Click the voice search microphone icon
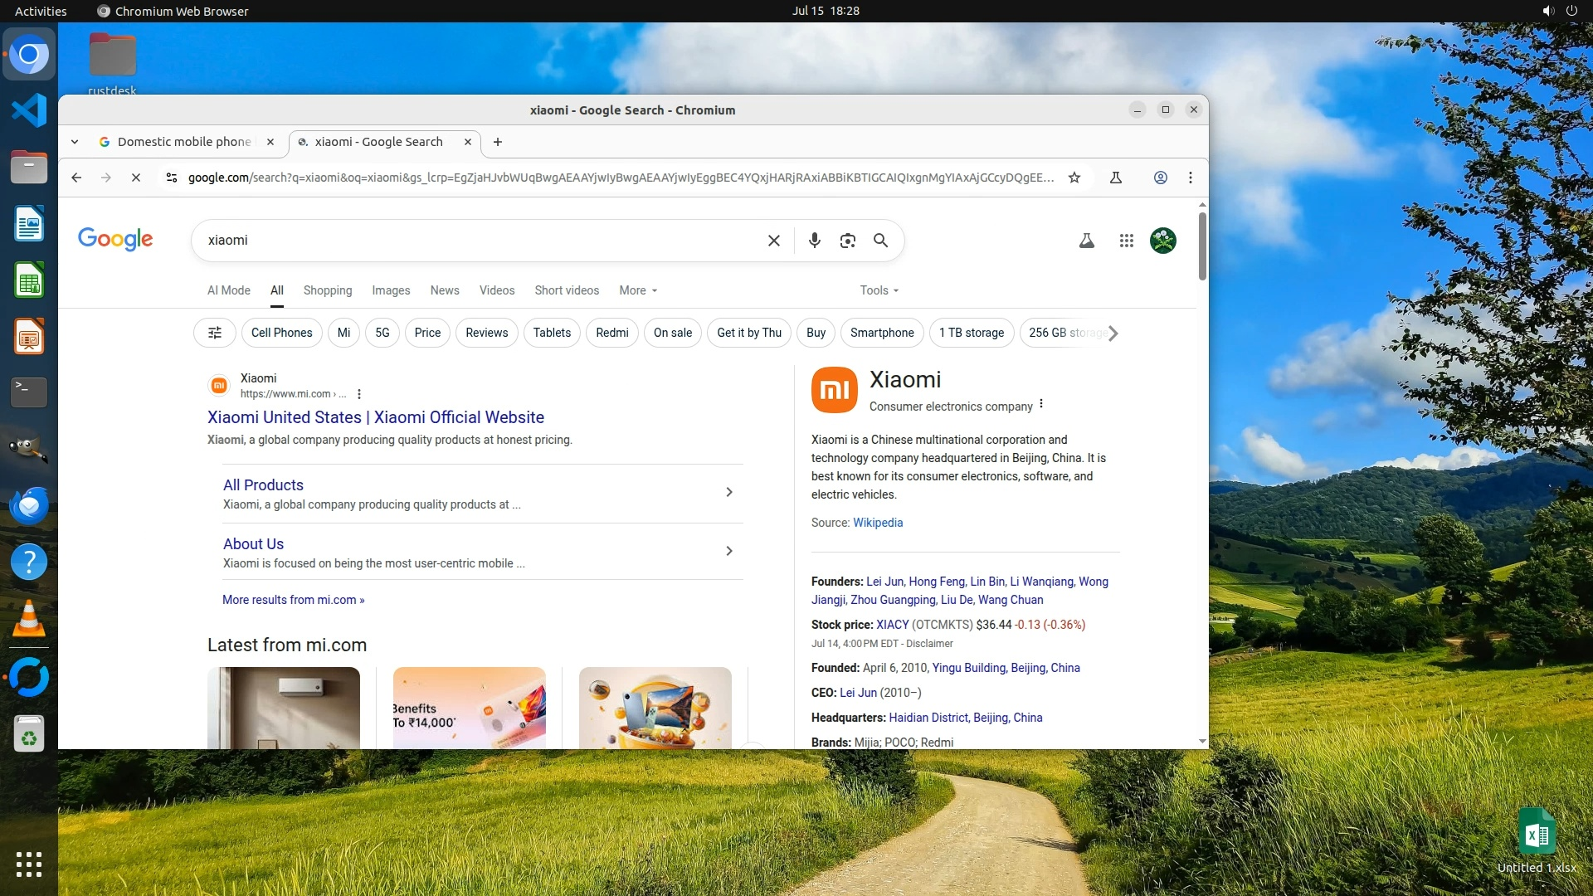 (814, 241)
